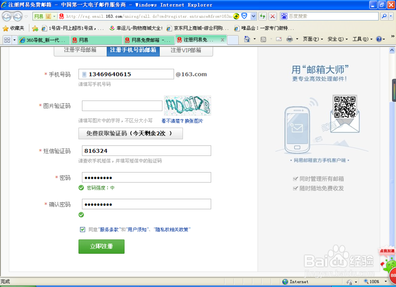This screenshot has width=396, height=287.
Task: Click the Quick Tabs grid icon
Action: click(x=7, y=40)
